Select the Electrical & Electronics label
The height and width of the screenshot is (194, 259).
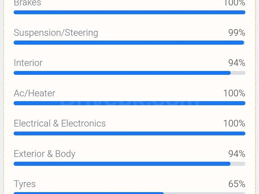[x=60, y=123]
